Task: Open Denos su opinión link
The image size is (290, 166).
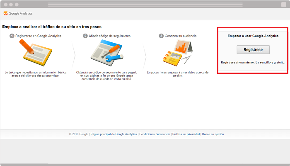Action: (213, 134)
